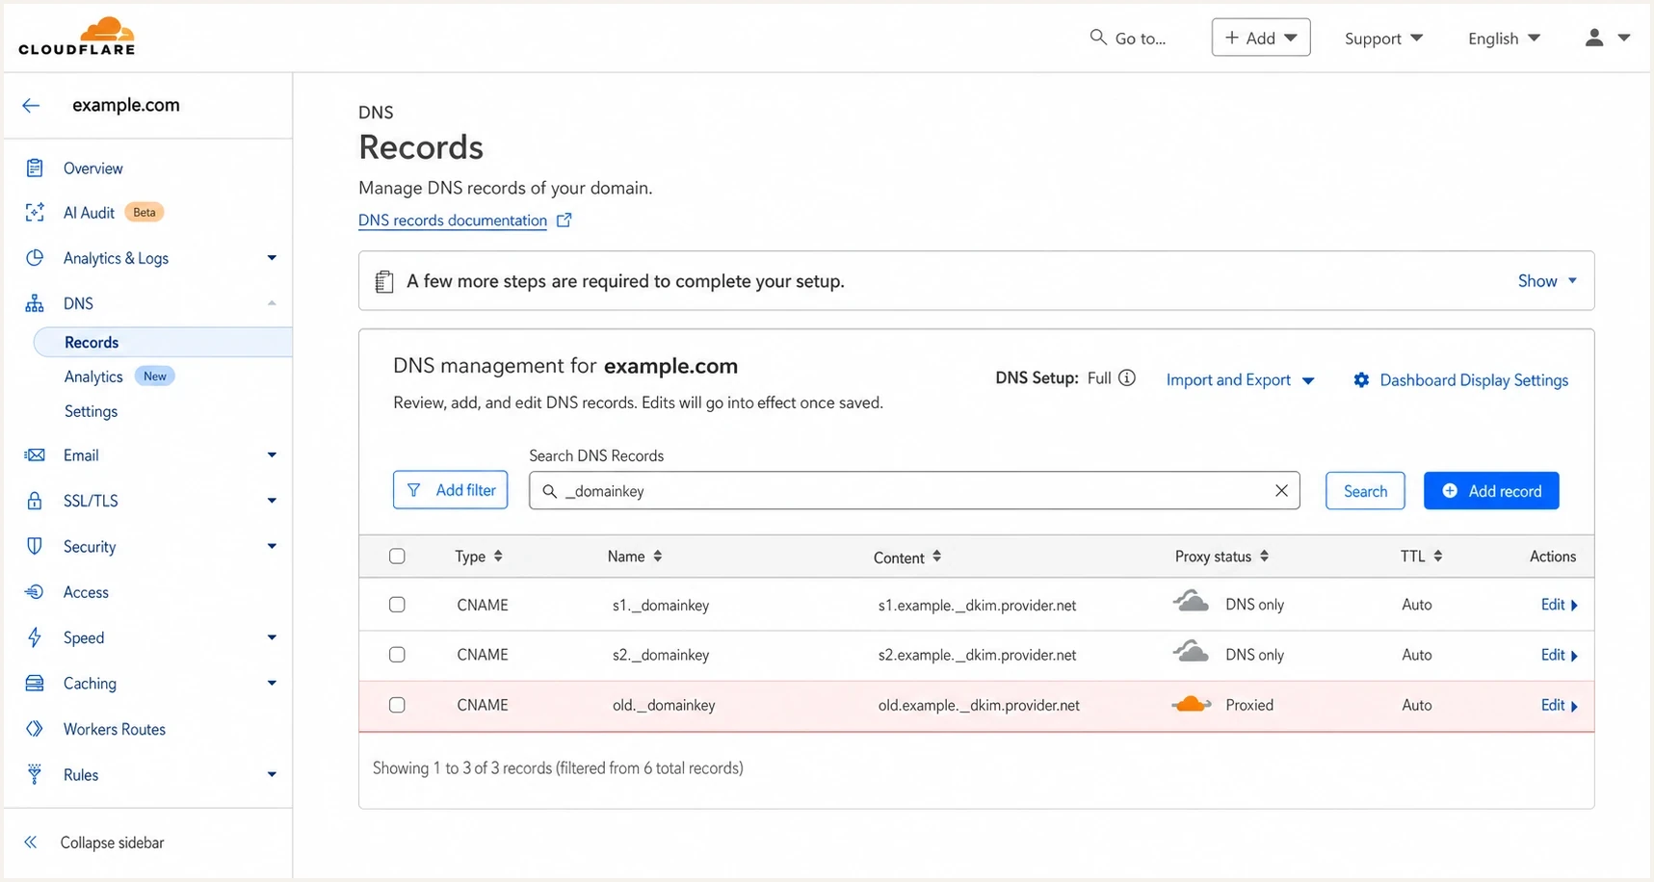Open the Access page
Image resolution: width=1654 pixels, height=882 pixels.
(86, 592)
